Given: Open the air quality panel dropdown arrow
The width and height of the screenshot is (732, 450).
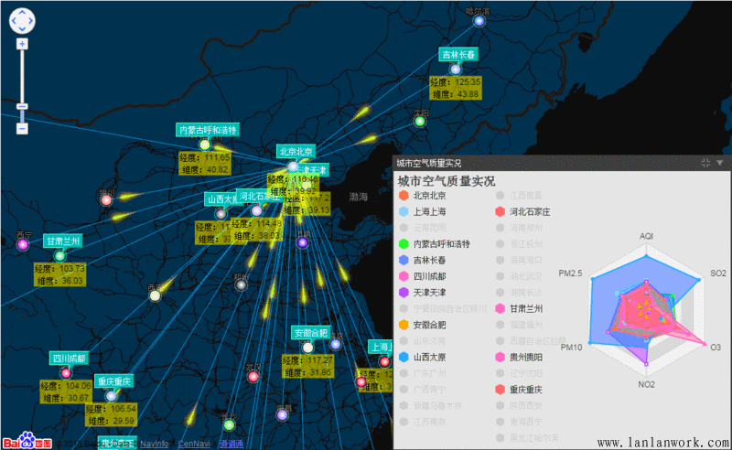Looking at the screenshot, I should click(720, 162).
